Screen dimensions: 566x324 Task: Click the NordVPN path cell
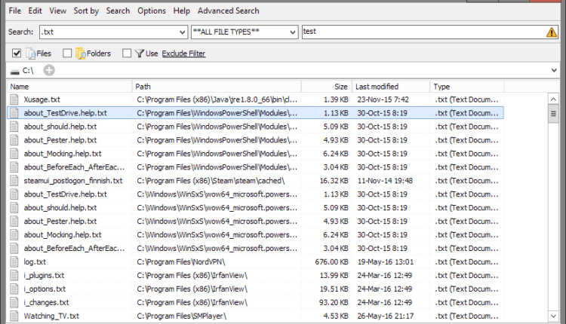point(181,262)
